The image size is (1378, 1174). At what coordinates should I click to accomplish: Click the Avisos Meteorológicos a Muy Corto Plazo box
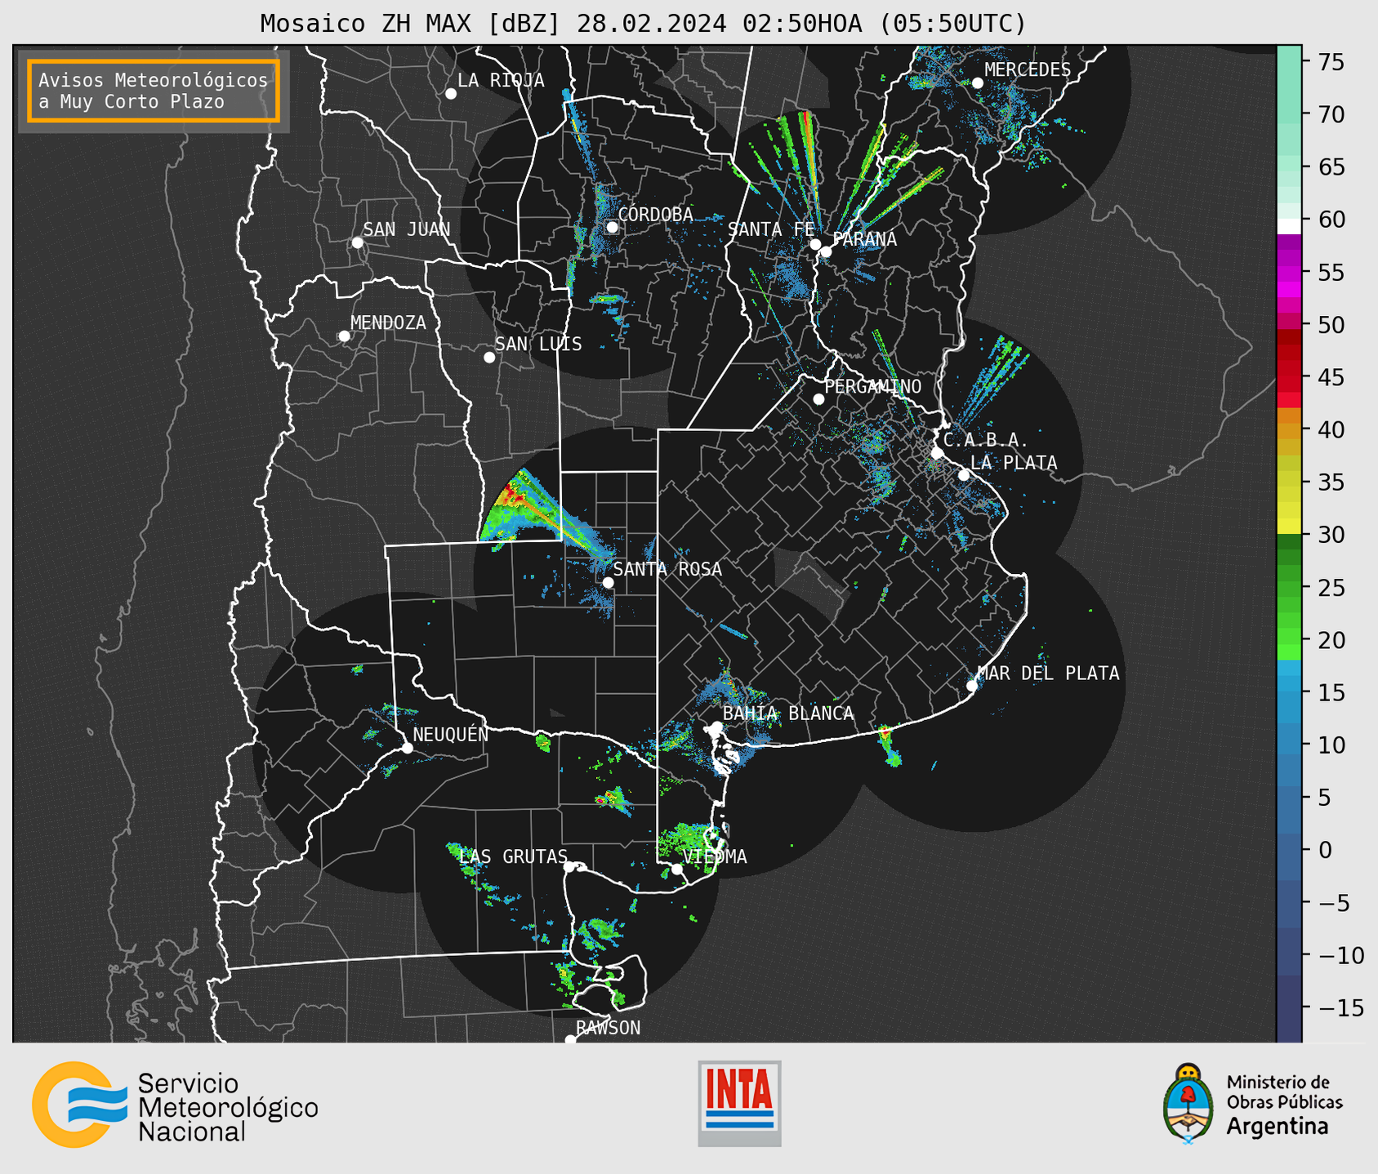[154, 91]
